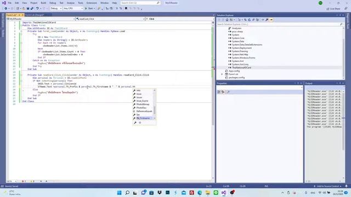Screen dimensions: 351x197
Task: Select packages.config in Solution Explorer
Action: 236,78
